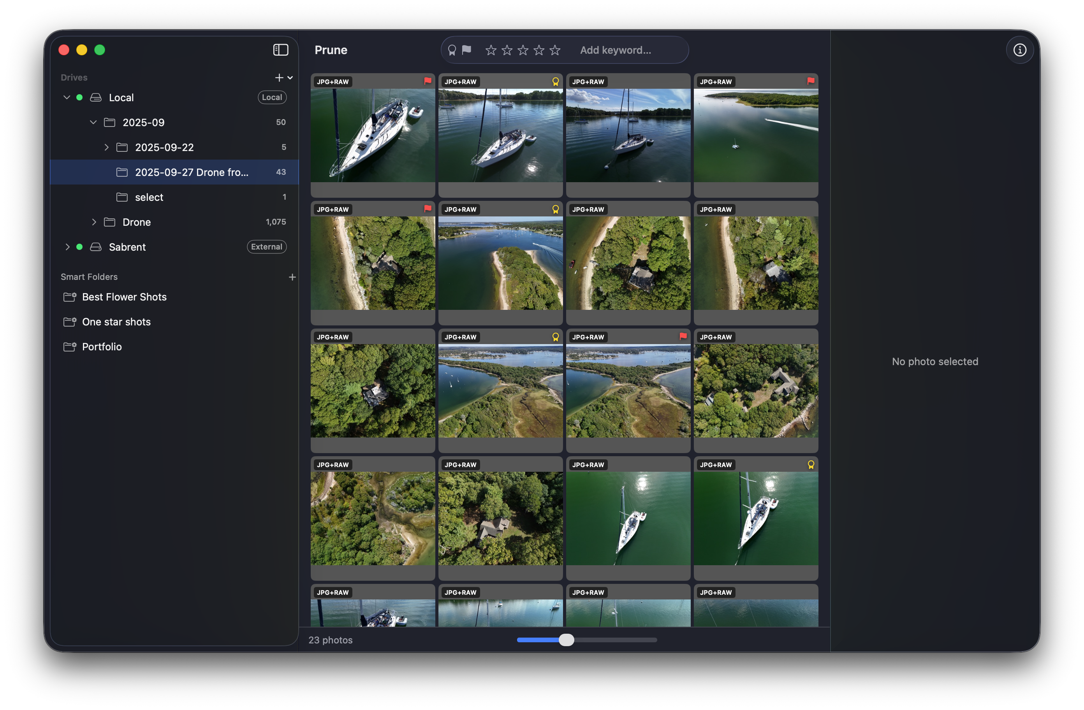Open the info inspector button
The height and width of the screenshot is (710, 1084).
point(1019,50)
